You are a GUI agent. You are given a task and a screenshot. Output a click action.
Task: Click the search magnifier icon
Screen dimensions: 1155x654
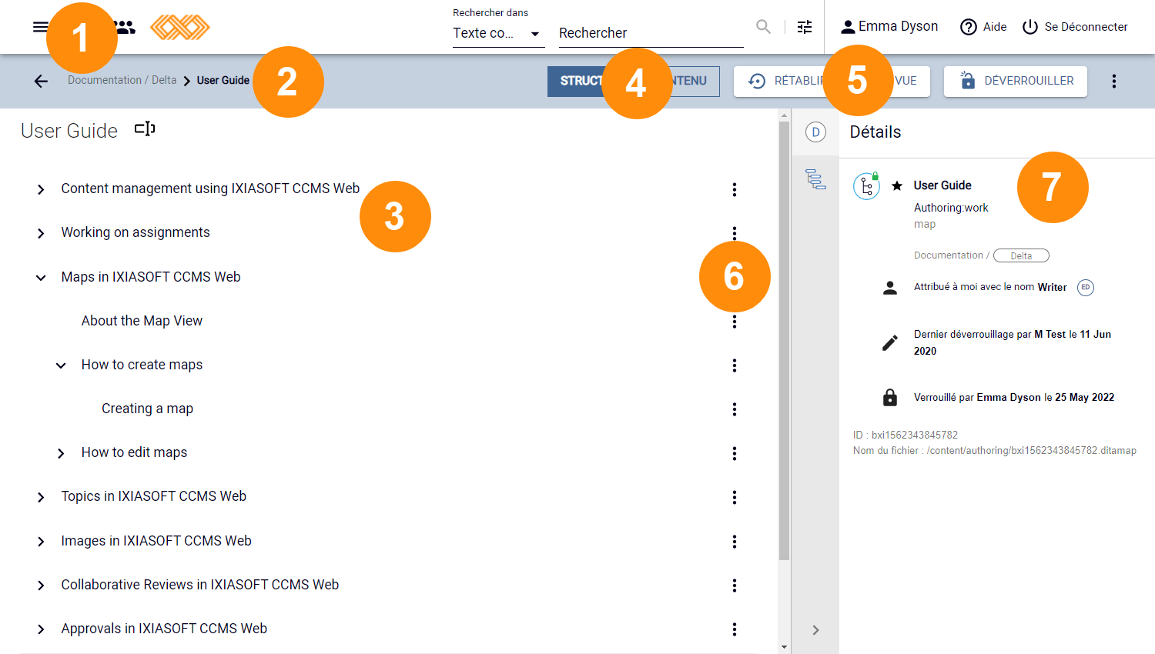pos(763,27)
